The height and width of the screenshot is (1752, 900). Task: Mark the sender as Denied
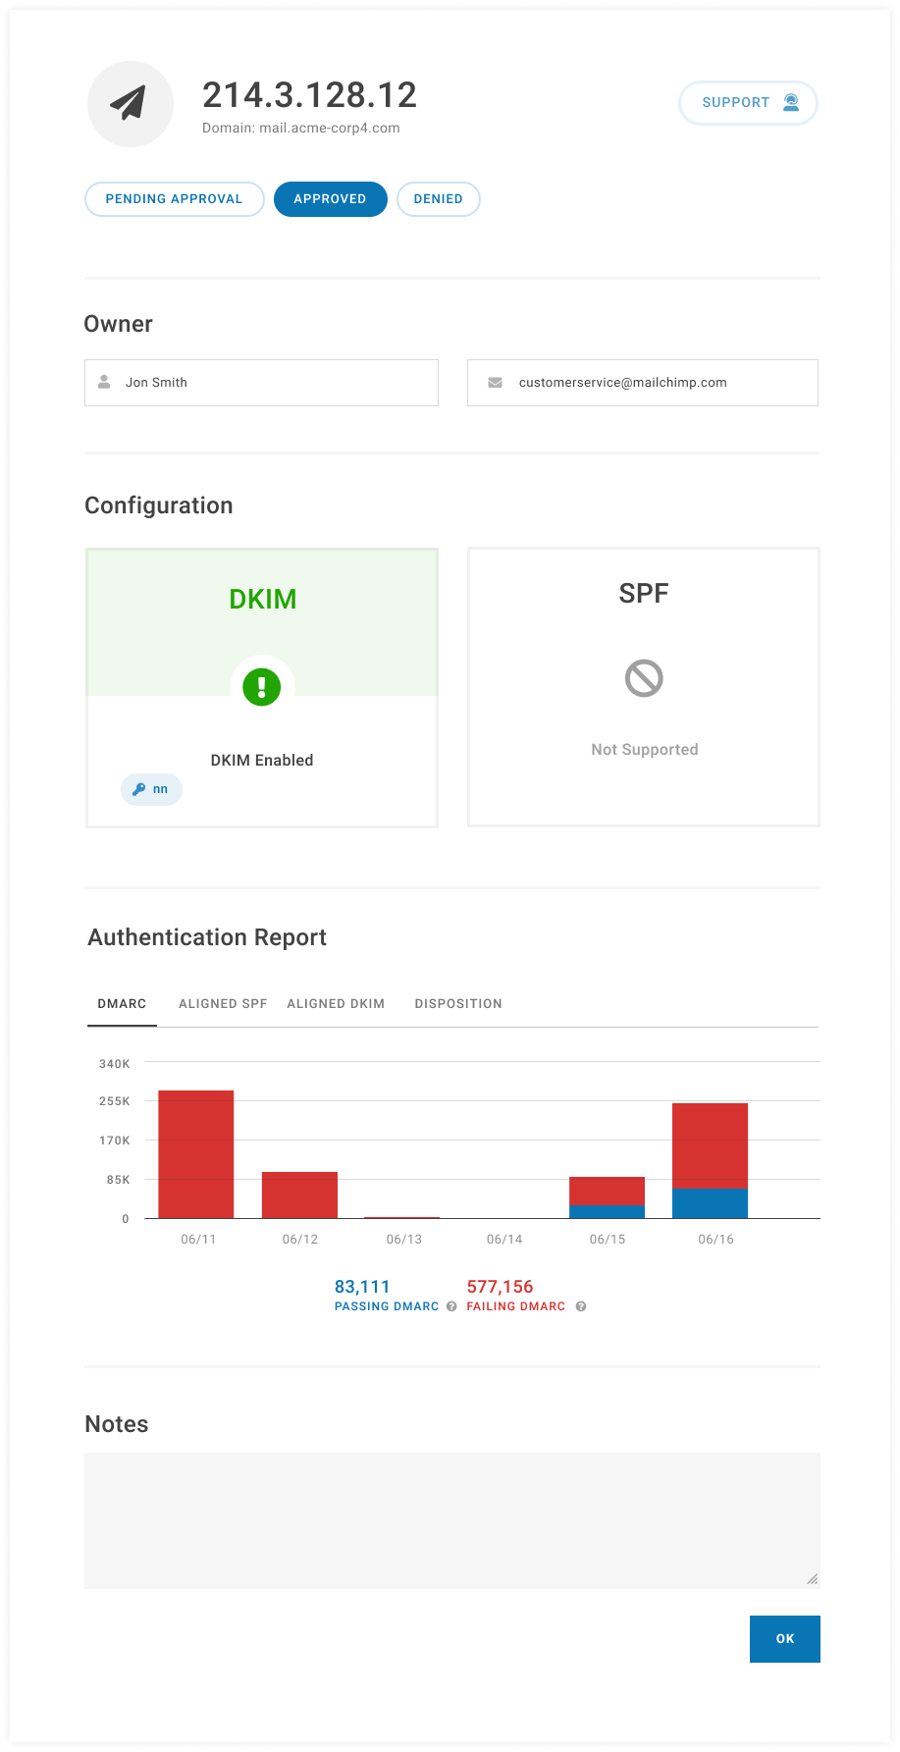[x=438, y=199]
